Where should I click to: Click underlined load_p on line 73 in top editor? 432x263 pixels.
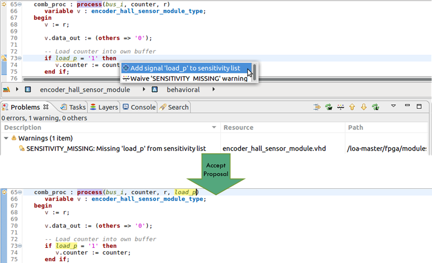[66, 58]
